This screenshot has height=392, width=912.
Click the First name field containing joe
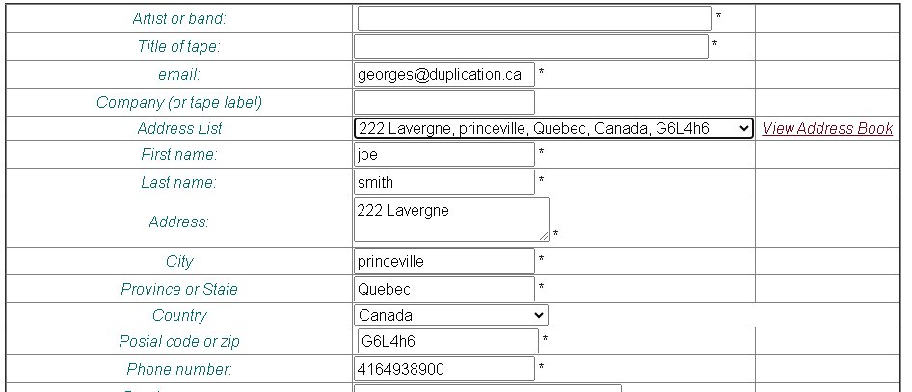[x=443, y=154]
